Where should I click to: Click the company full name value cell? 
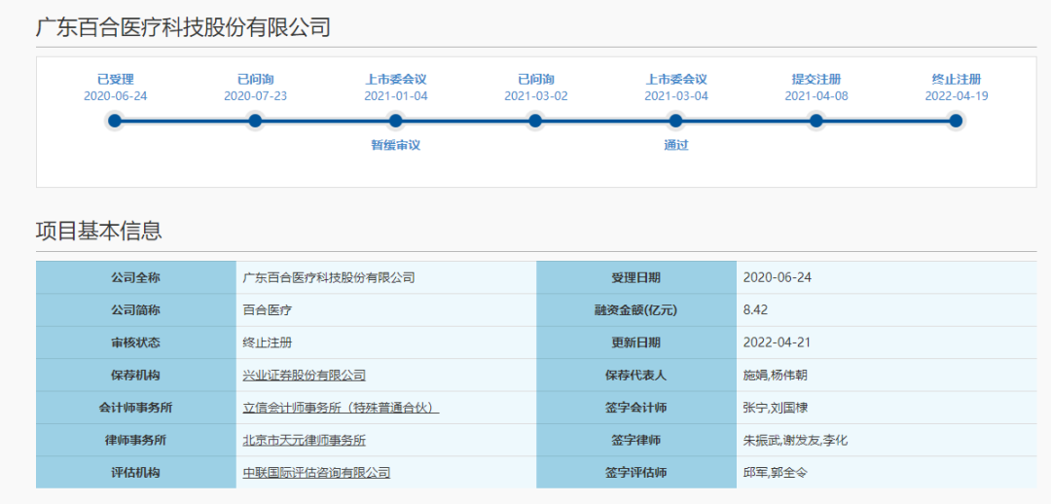(386, 277)
